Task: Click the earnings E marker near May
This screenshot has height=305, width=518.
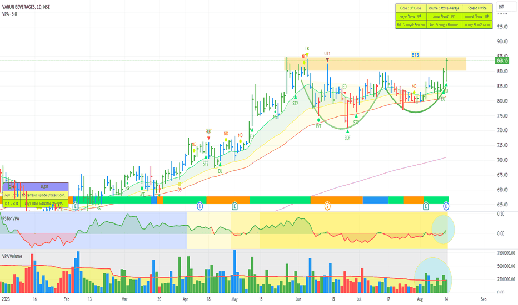Action: click(x=235, y=206)
